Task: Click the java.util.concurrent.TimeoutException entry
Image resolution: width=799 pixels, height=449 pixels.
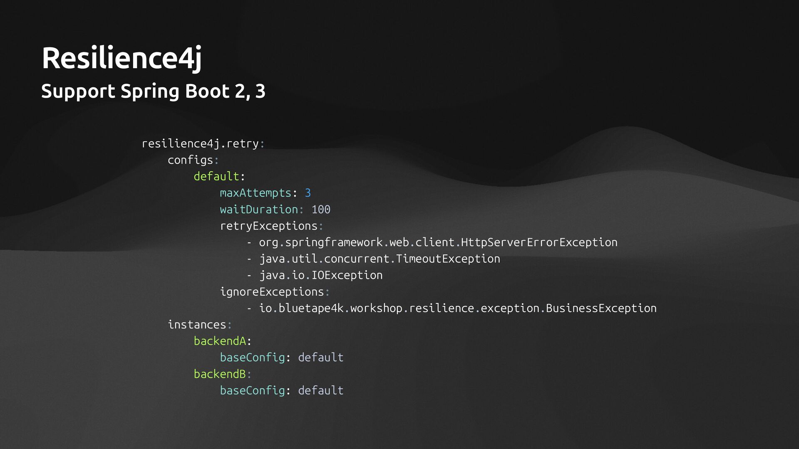Action: [x=380, y=259]
